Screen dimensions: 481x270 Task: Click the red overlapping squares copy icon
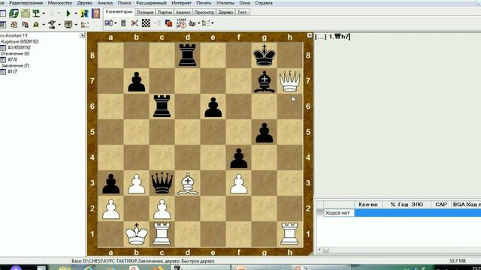pyautogui.click(x=168, y=23)
